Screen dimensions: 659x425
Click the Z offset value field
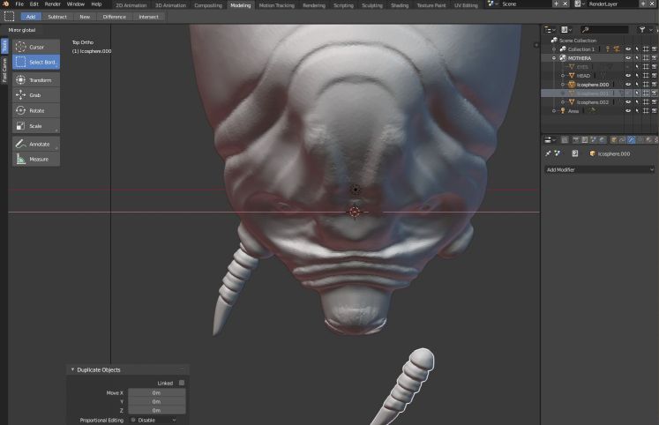[x=156, y=410]
